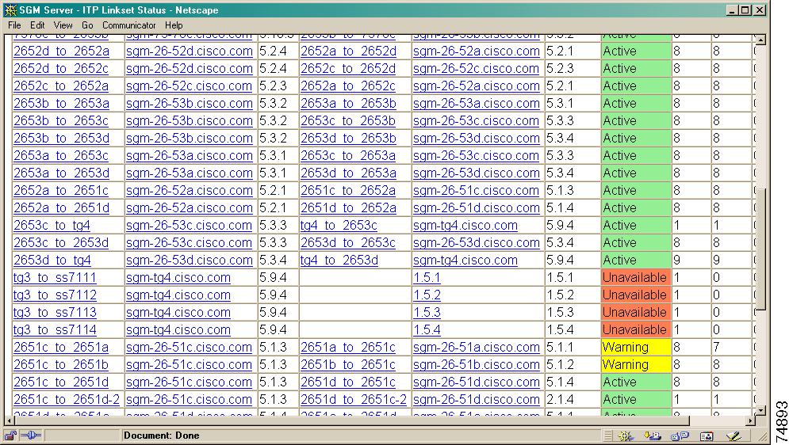Click the underlined 1.5.2 node link

[427, 295]
